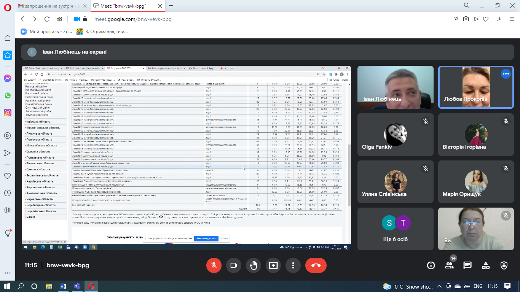The width and height of the screenshot is (520, 292).
Task: Open host controls lock-shield icon
Action: [x=504, y=265]
